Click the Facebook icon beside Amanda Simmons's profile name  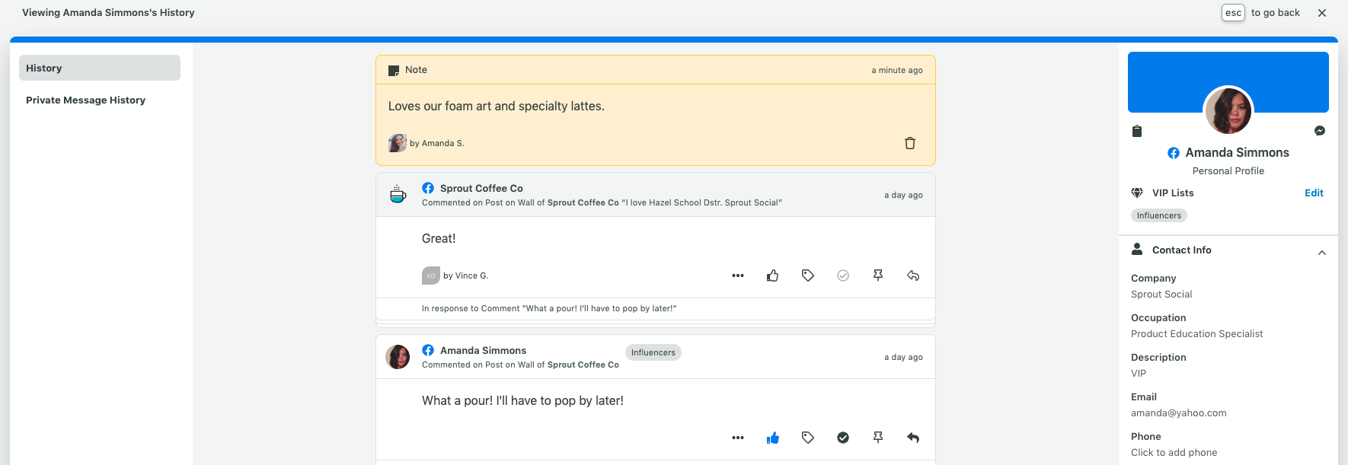point(1174,153)
